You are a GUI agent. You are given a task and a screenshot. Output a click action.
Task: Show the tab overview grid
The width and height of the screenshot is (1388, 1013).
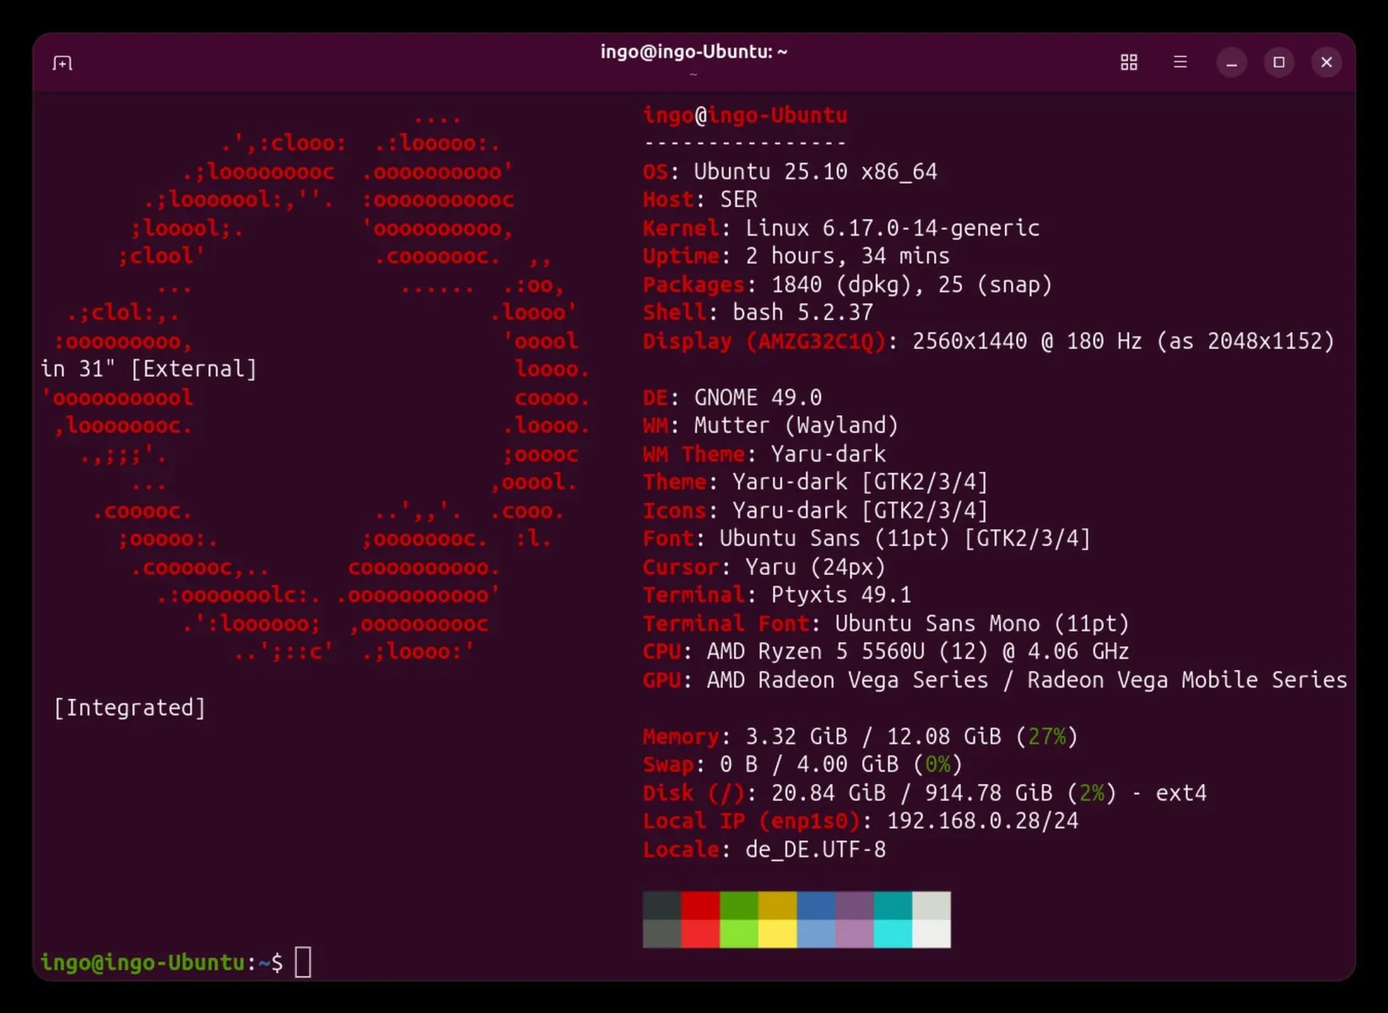click(1129, 62)
